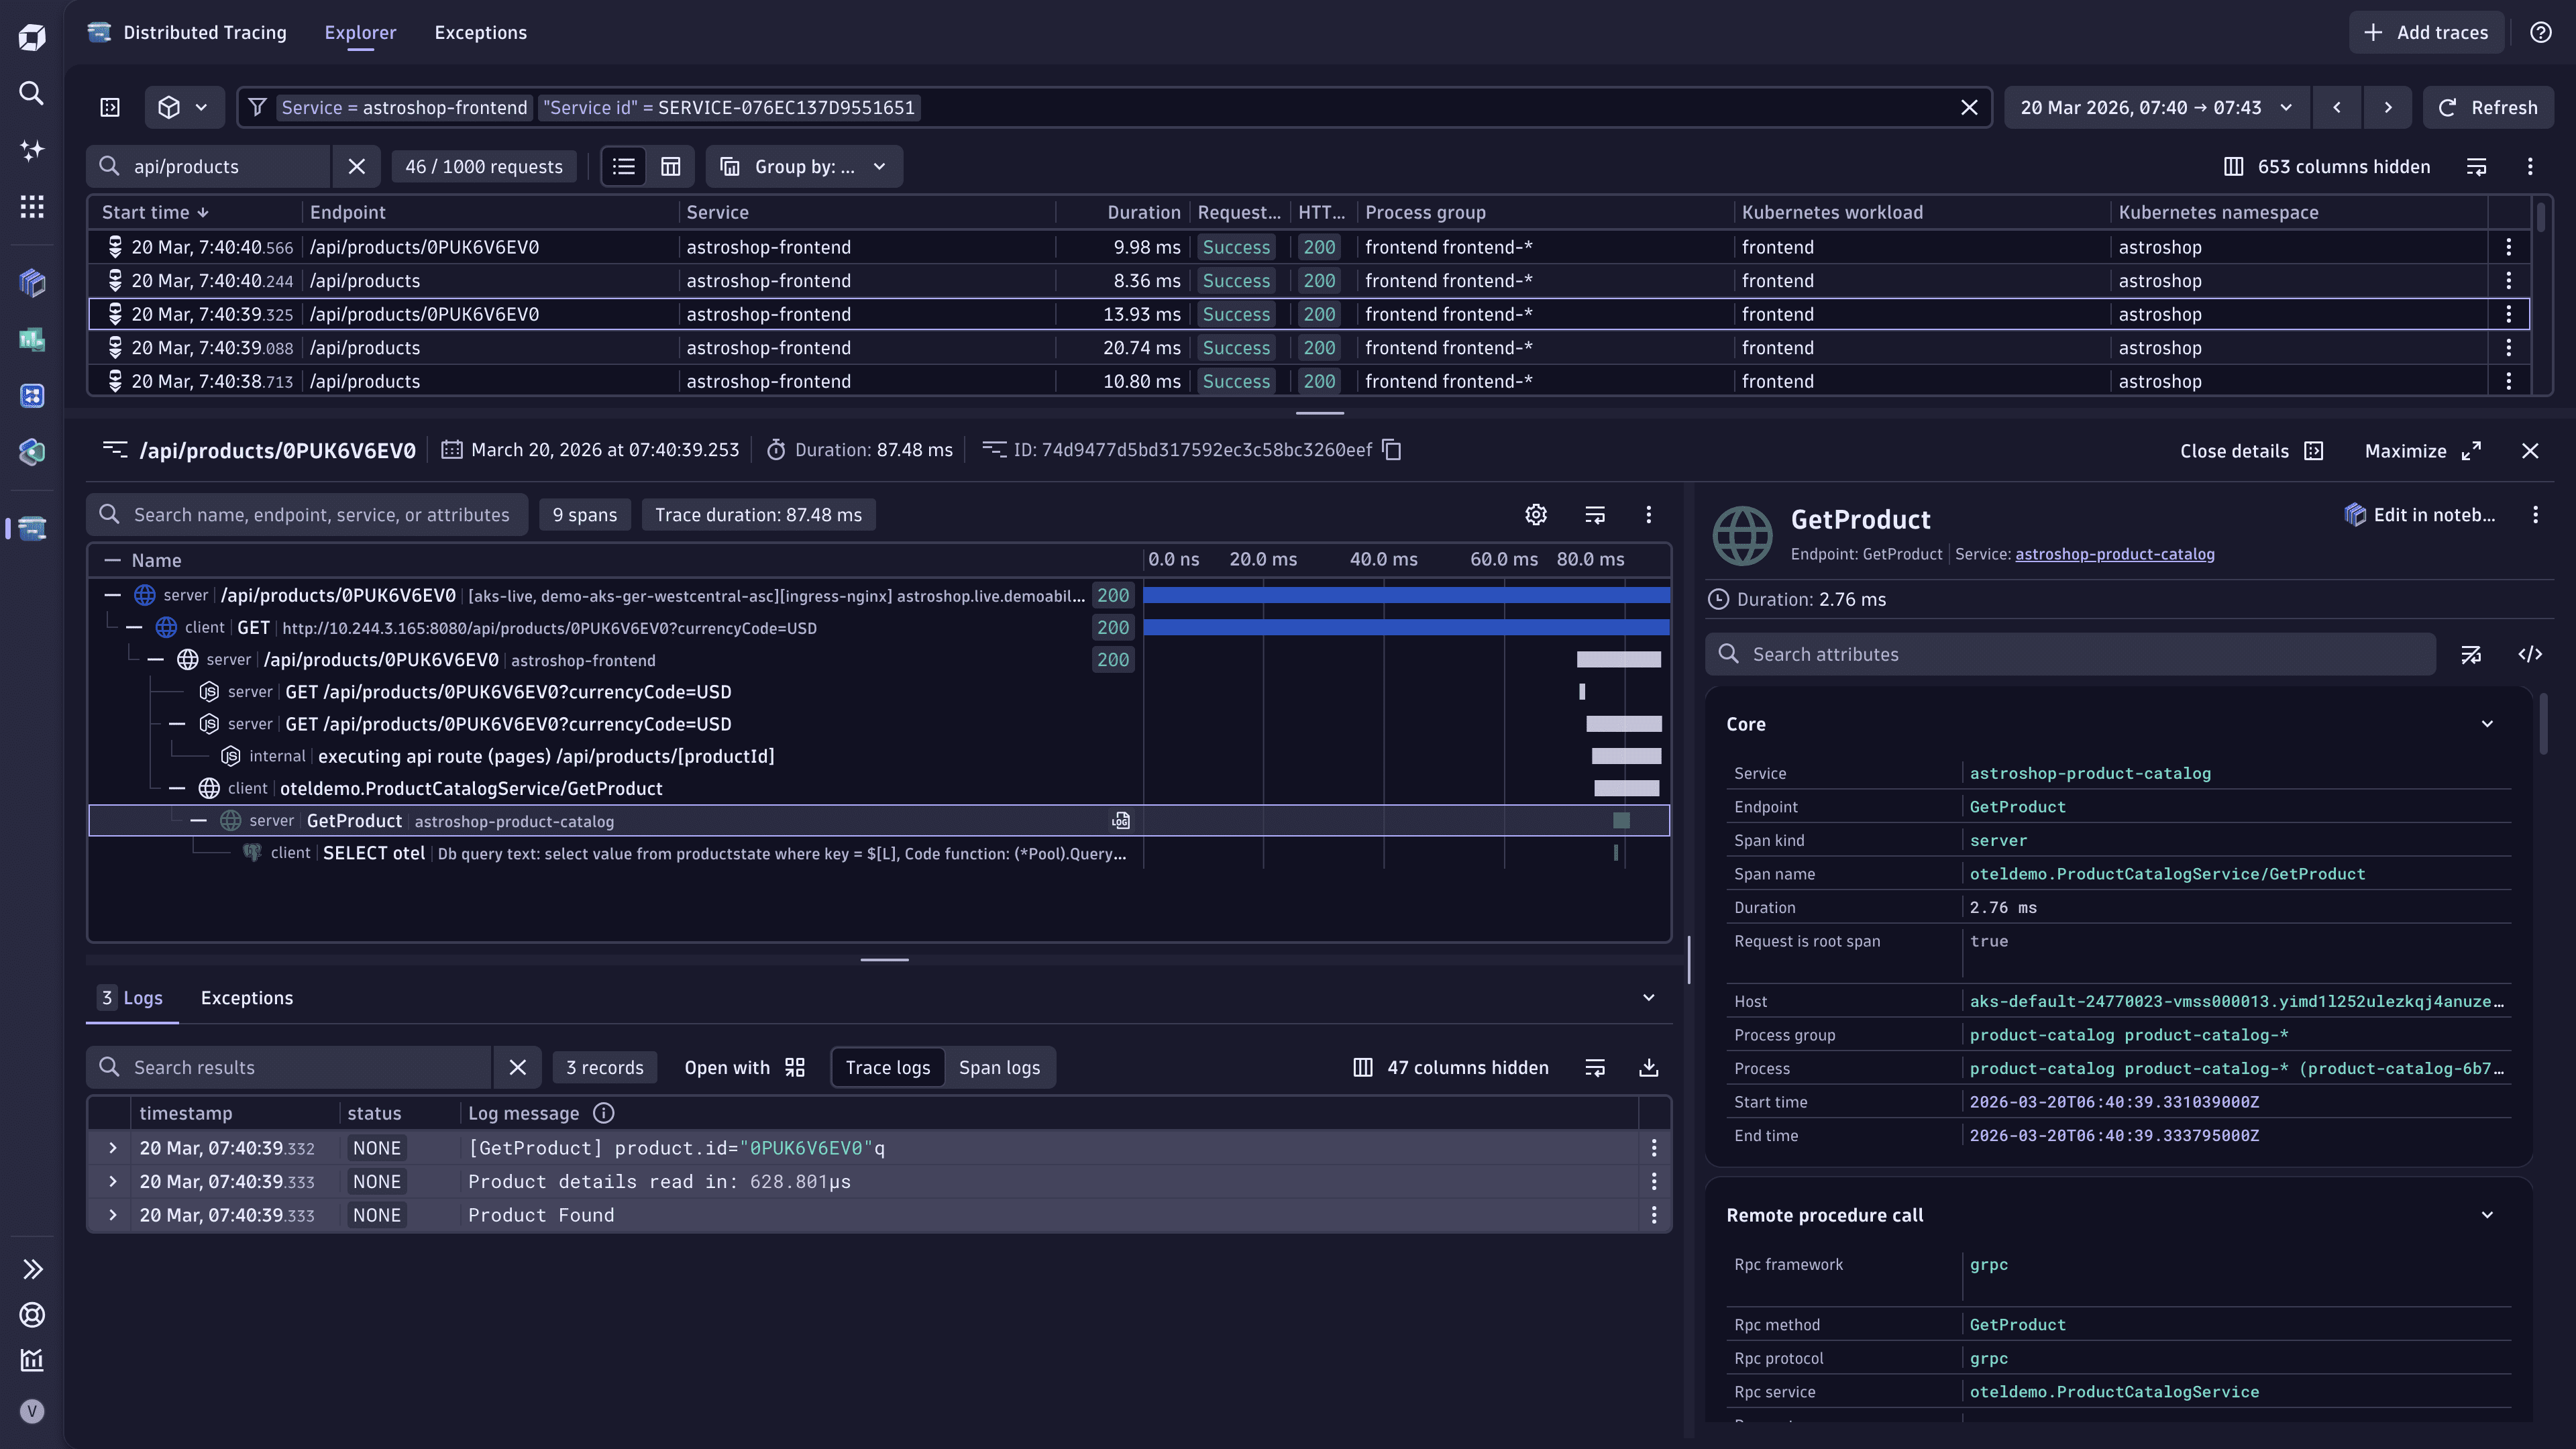2576x1449 pixels.
Task: Open row actions for 20.74 ms request
Action: pos(2509,348)
